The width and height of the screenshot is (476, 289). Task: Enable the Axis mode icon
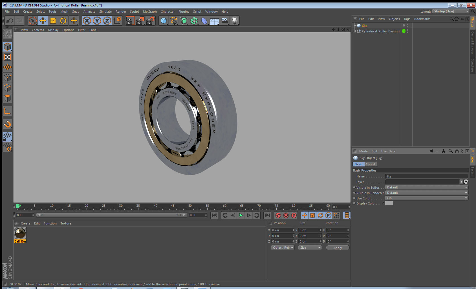click(7, 111)
